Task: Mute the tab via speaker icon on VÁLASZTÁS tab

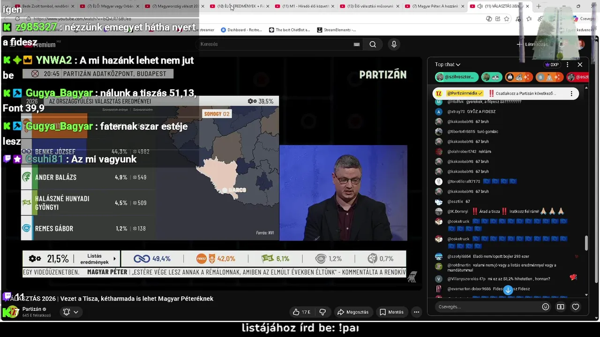Action: [480, 6]
